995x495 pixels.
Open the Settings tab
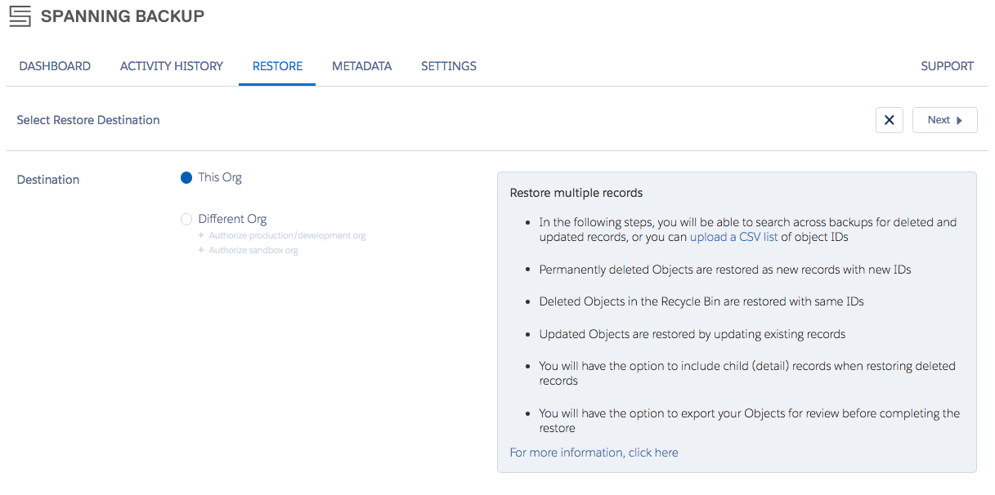point(449,66)
